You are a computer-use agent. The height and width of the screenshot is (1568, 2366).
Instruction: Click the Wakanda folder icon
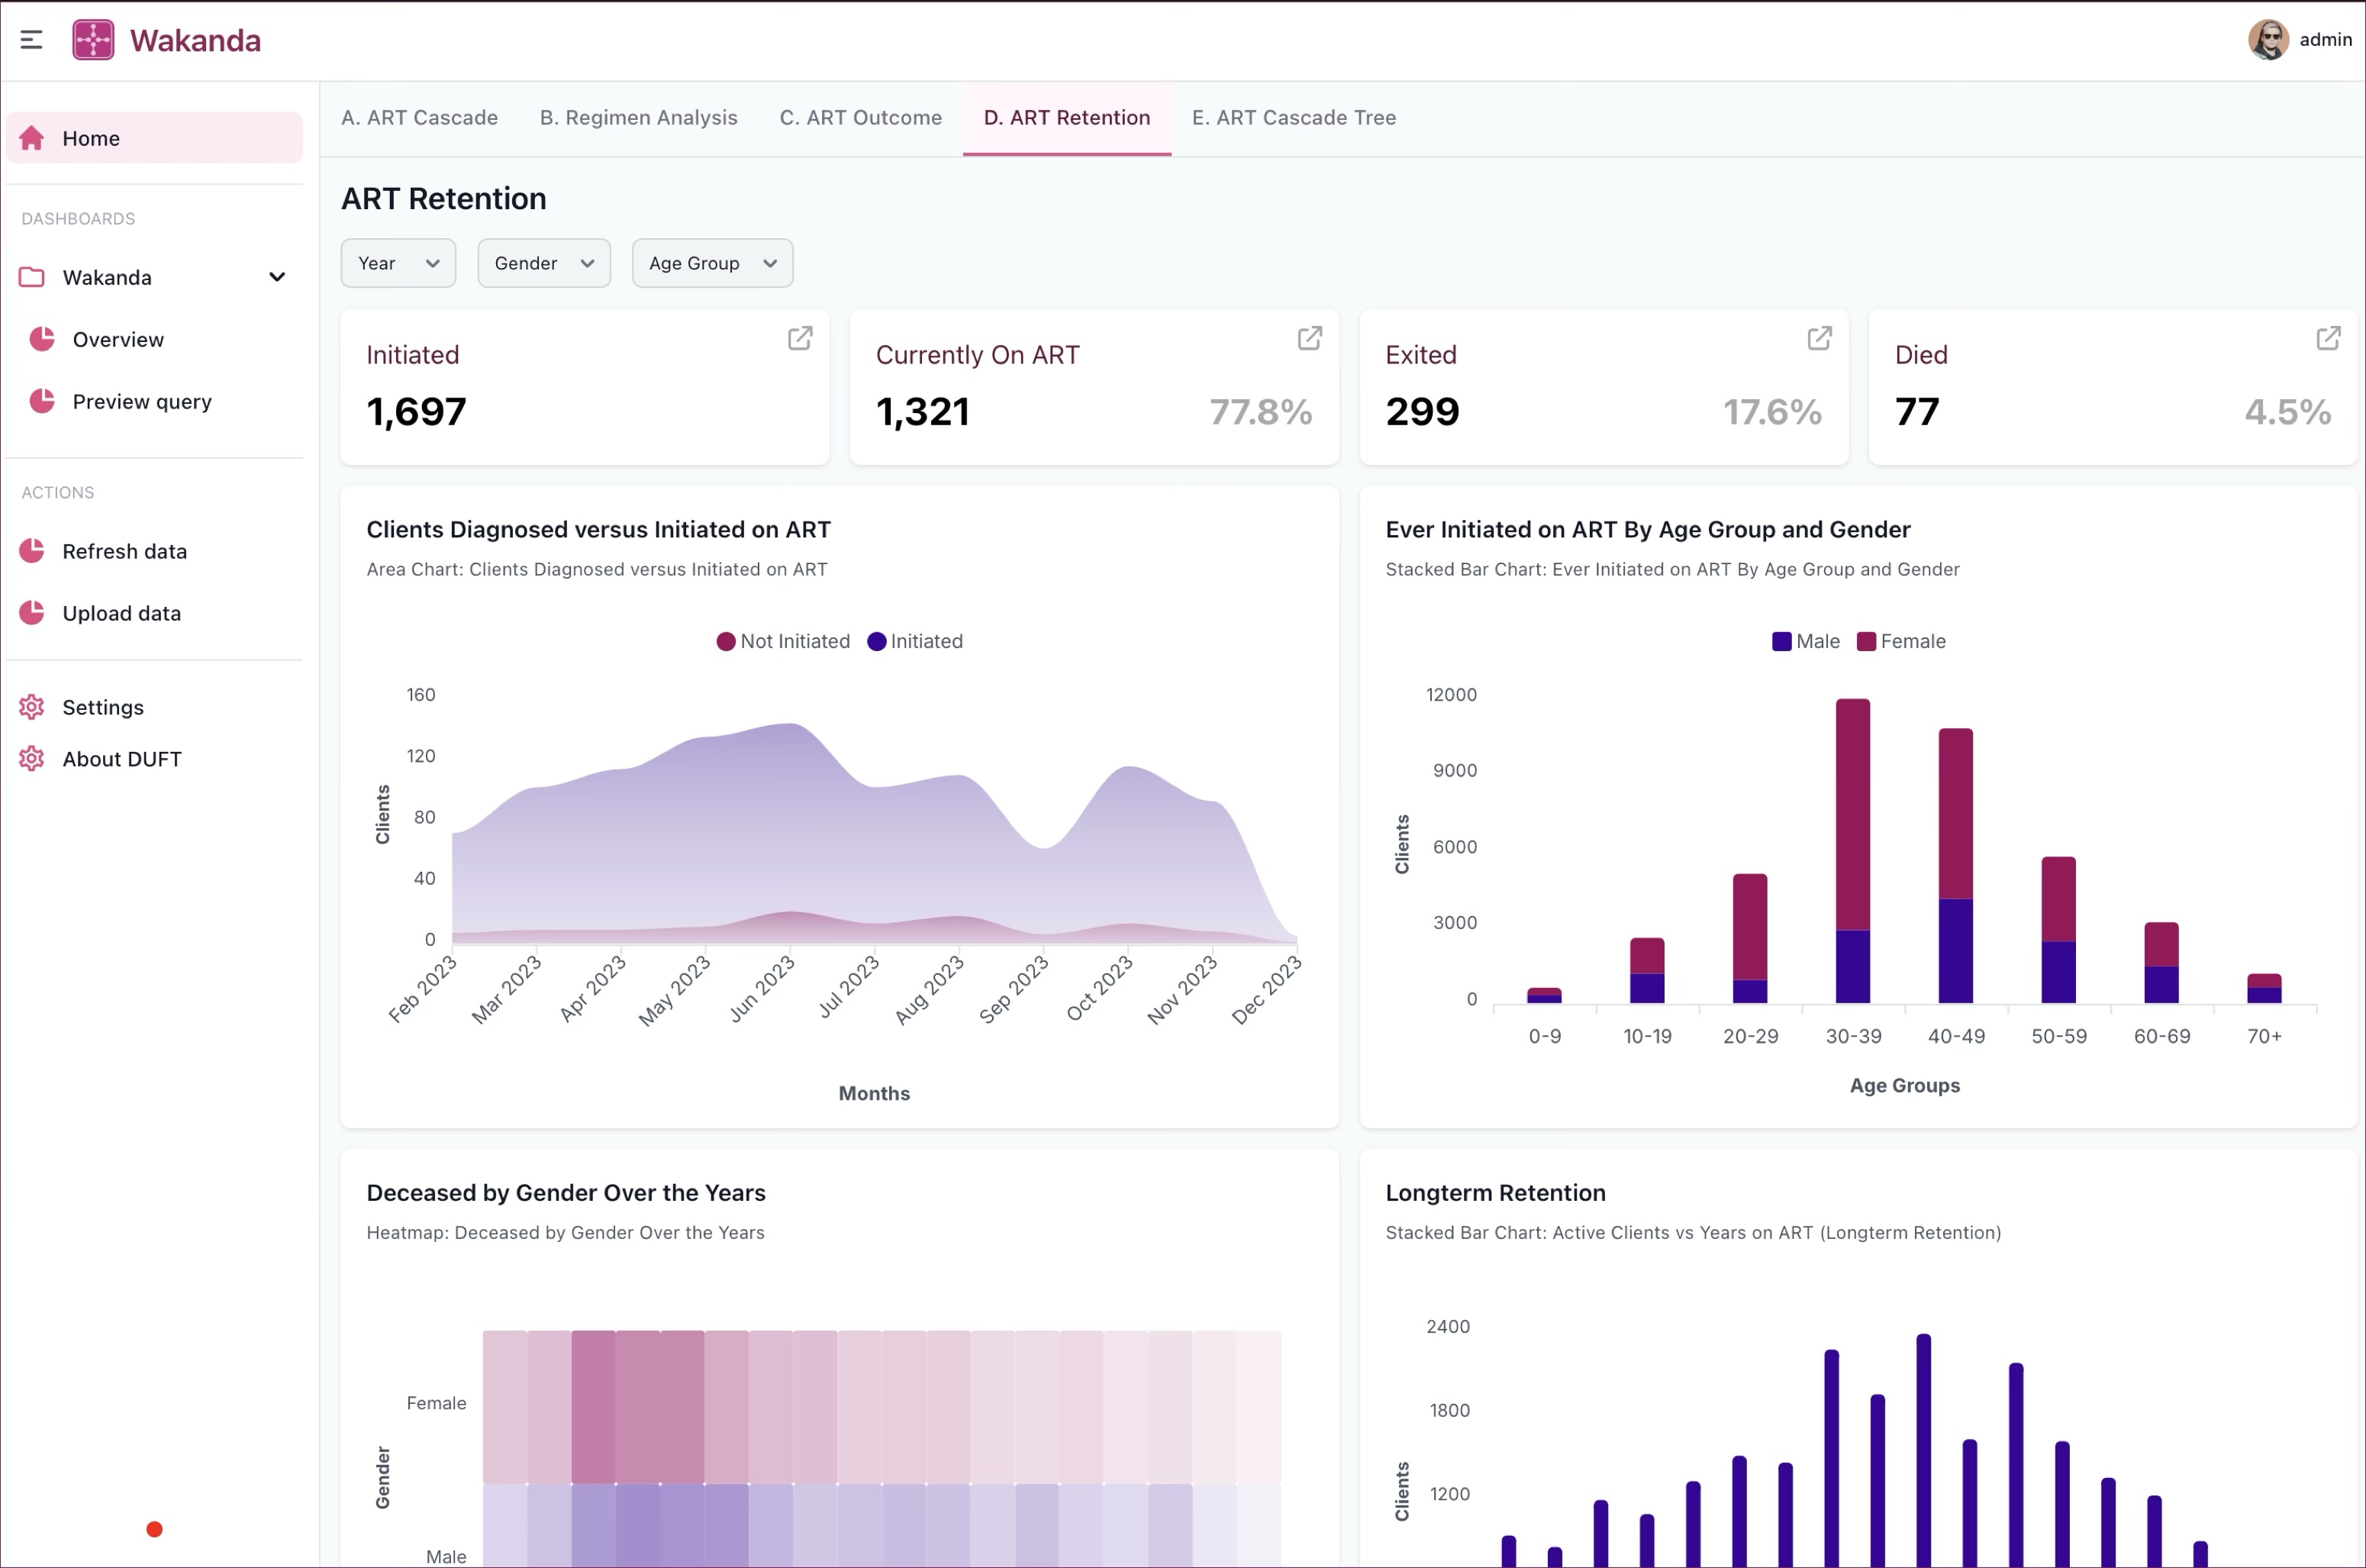pos(32,277)
